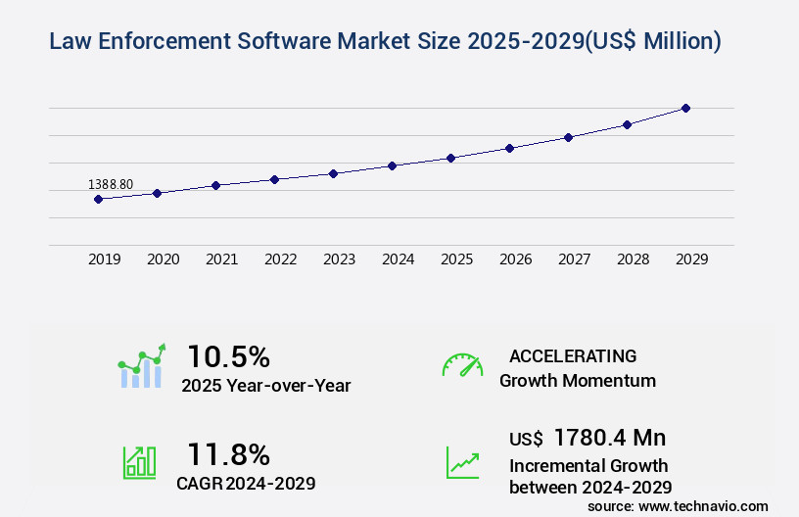
Task: Click the 2020 x-axis year label
Action: coord(163,259)
